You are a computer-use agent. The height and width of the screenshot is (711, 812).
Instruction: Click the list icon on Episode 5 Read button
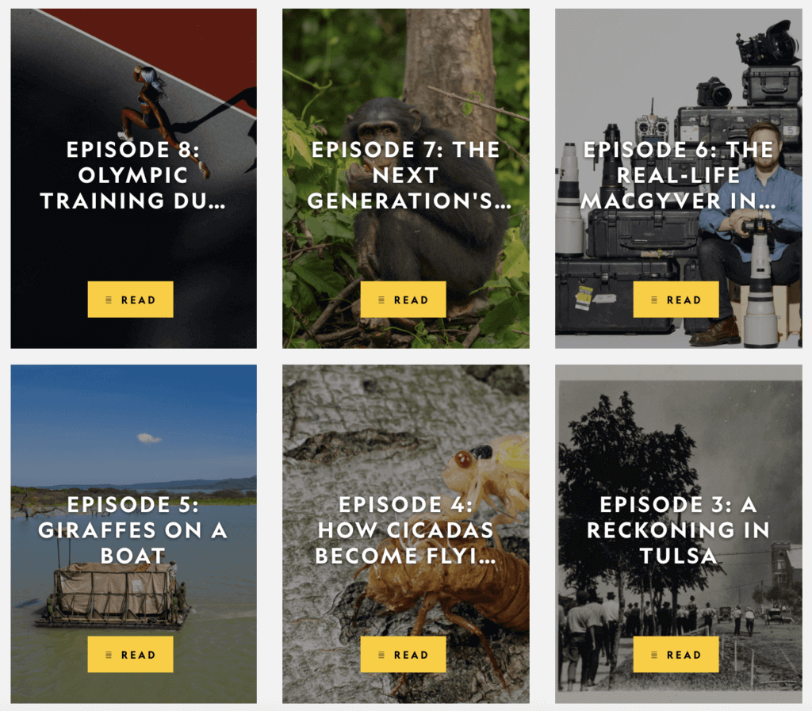coord(109,655)
